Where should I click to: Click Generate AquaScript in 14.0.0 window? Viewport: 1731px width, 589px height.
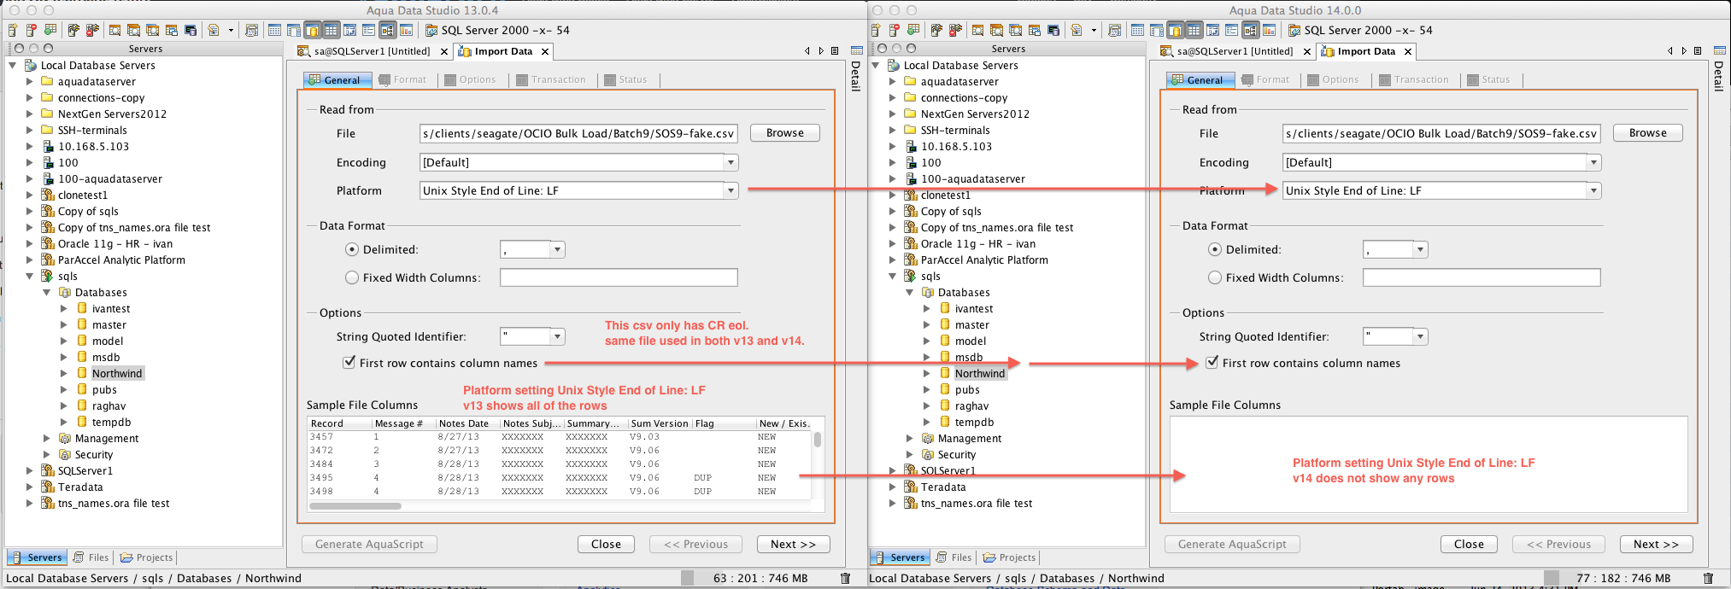point(1232,544)
